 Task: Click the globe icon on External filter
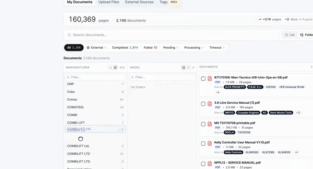click(x=88, y=48)
